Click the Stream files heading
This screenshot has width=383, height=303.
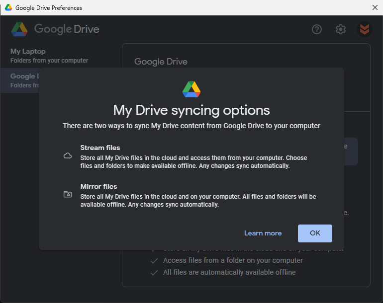[100, 148]
